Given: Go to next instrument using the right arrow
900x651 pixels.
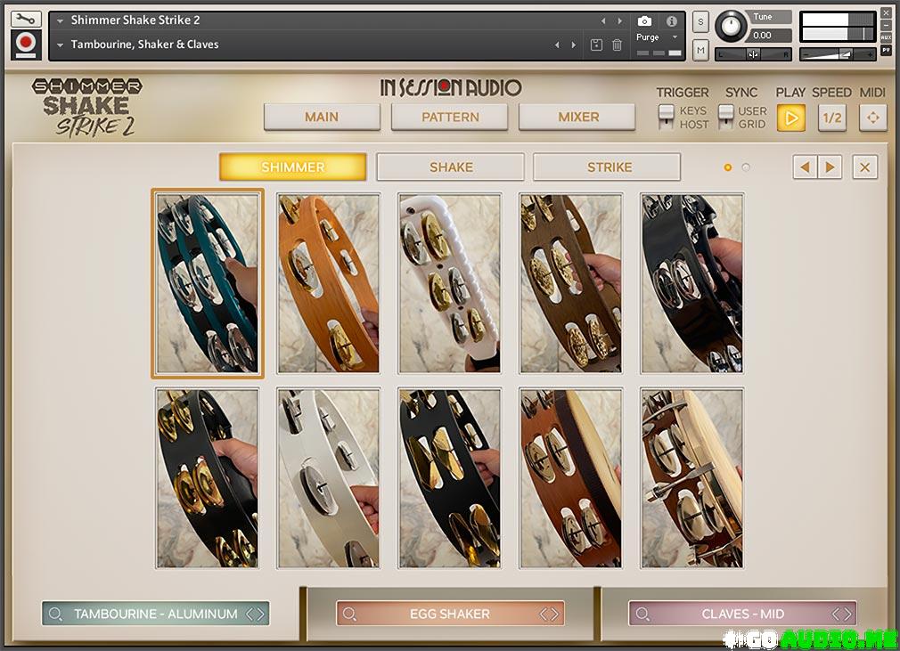Looking at the screenshot, I should pyautogui.click(x=620, y=20).
